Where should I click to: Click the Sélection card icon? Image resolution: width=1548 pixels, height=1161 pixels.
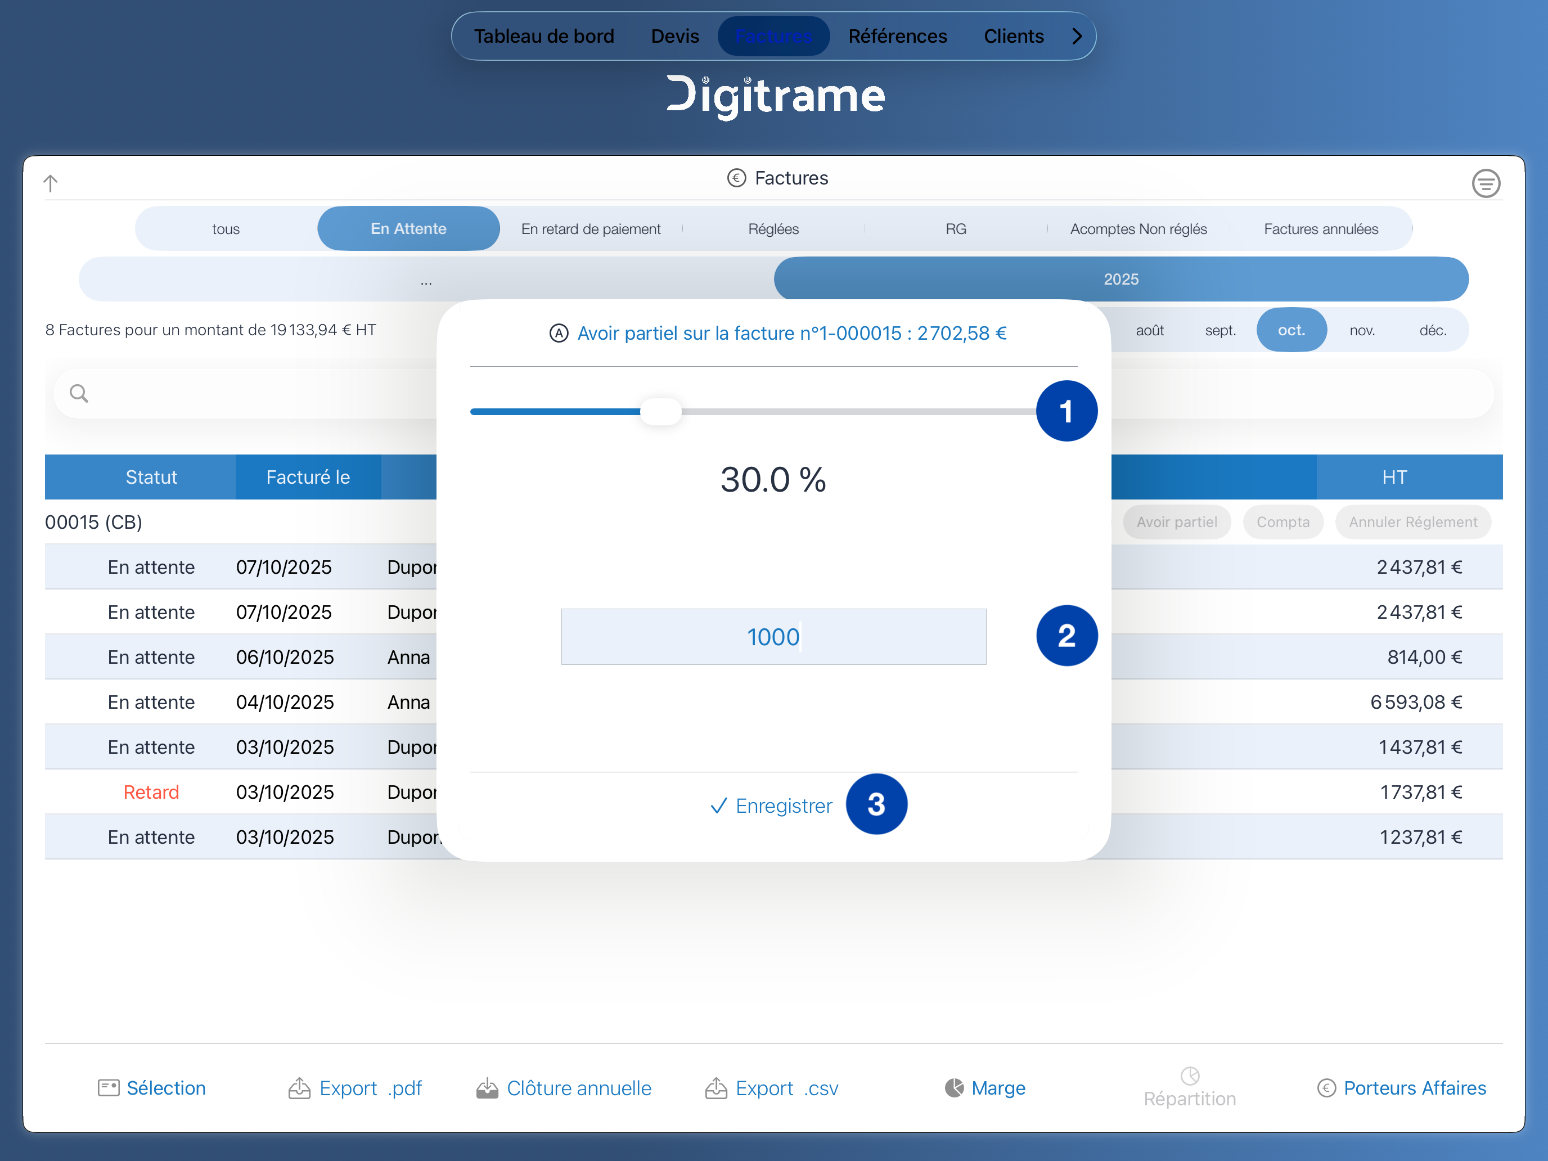(109, 1087)
